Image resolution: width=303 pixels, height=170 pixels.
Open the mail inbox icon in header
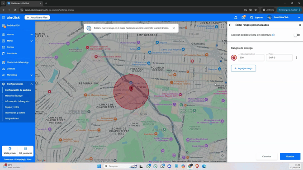point(243,17)
